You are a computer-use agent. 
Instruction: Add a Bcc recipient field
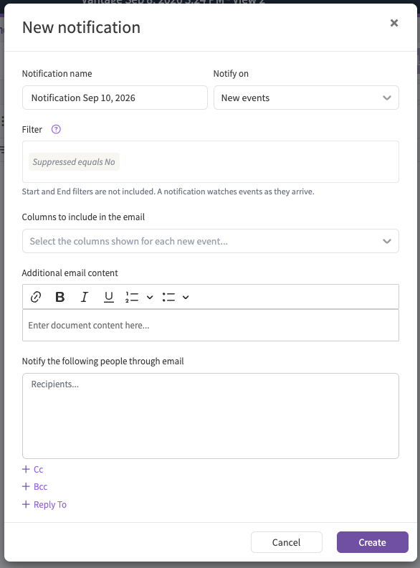click(x=34, y=486)
